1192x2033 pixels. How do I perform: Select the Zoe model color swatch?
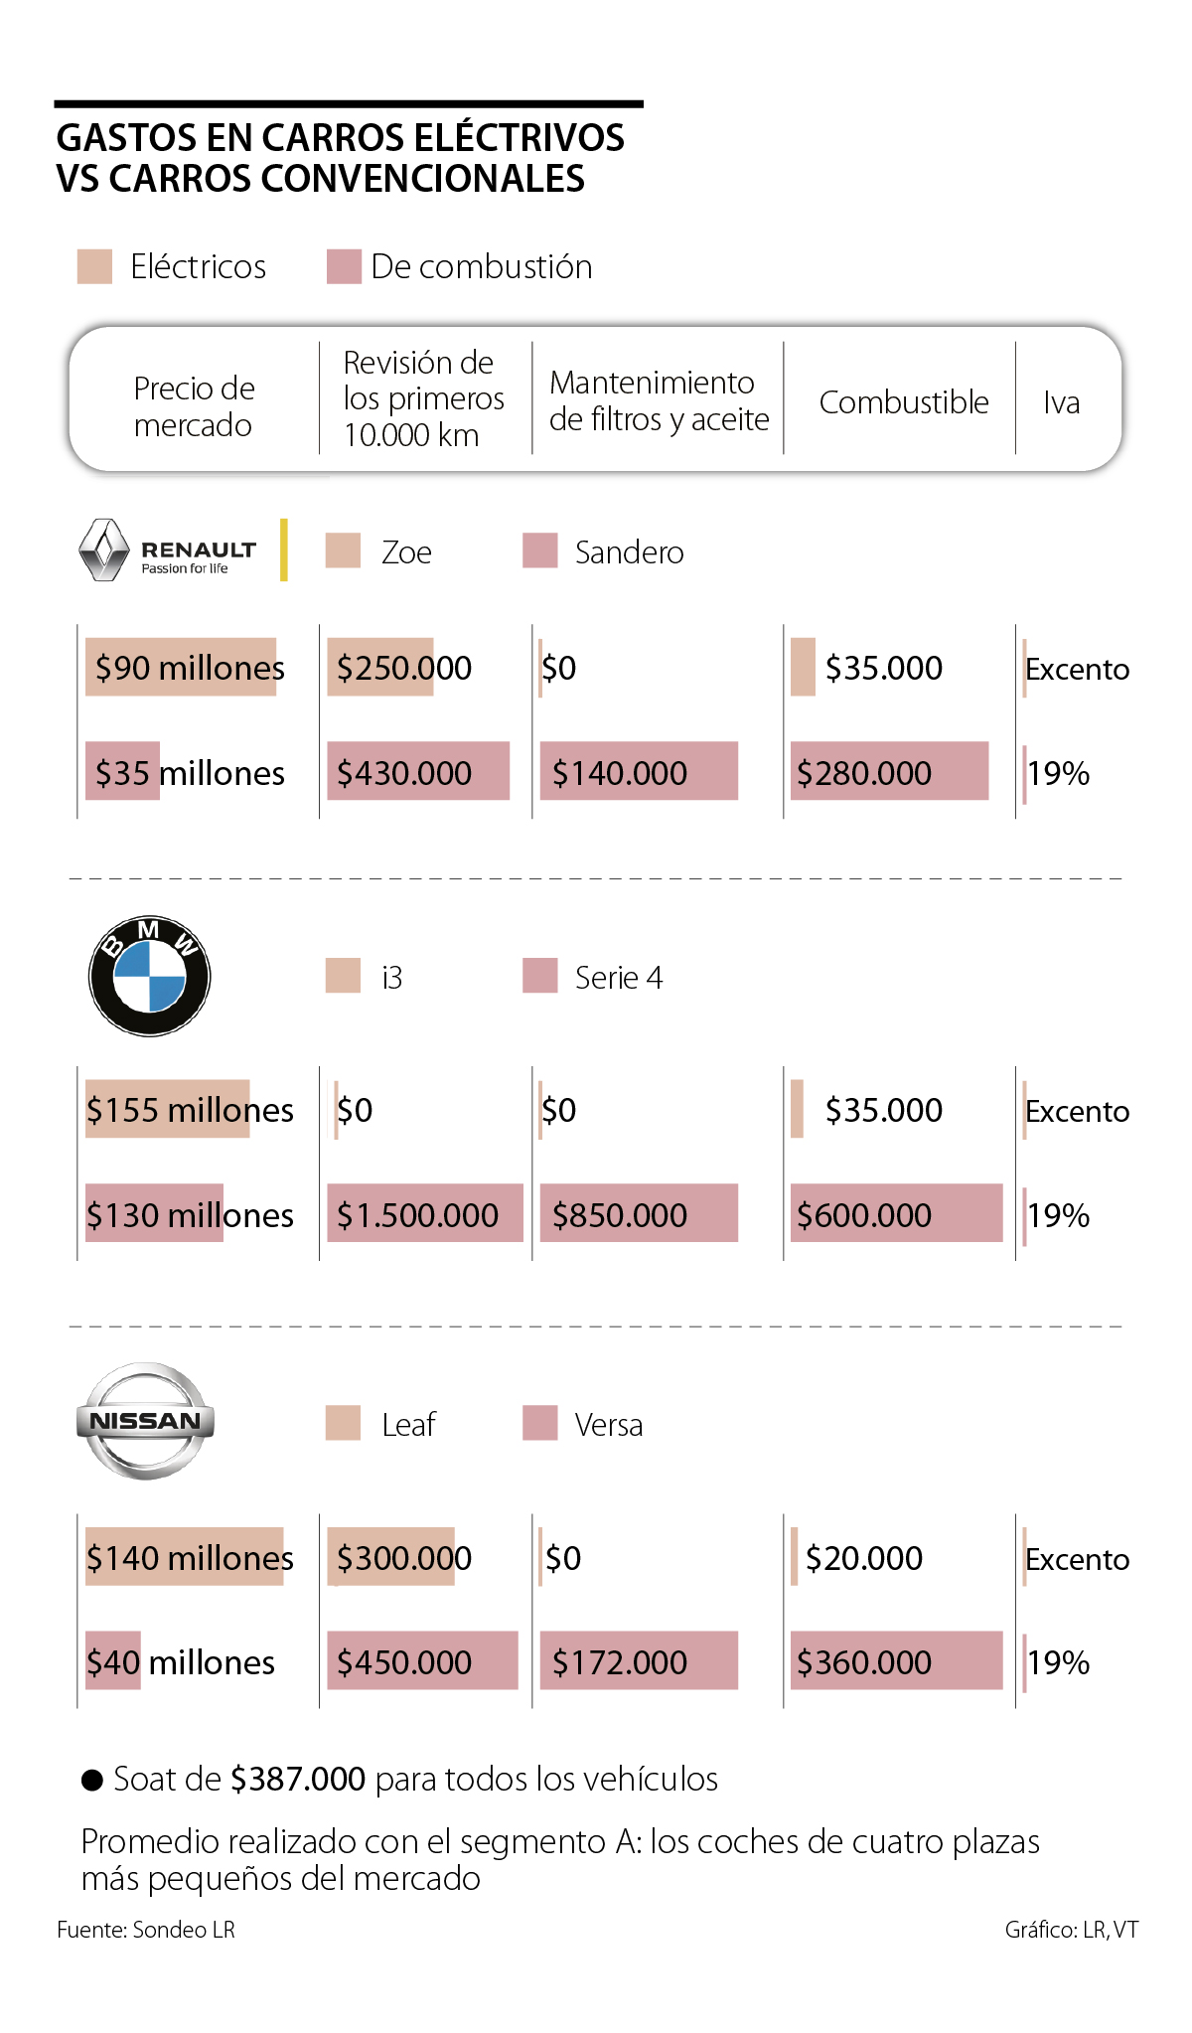pyautogui.click(x=343, y=550)
